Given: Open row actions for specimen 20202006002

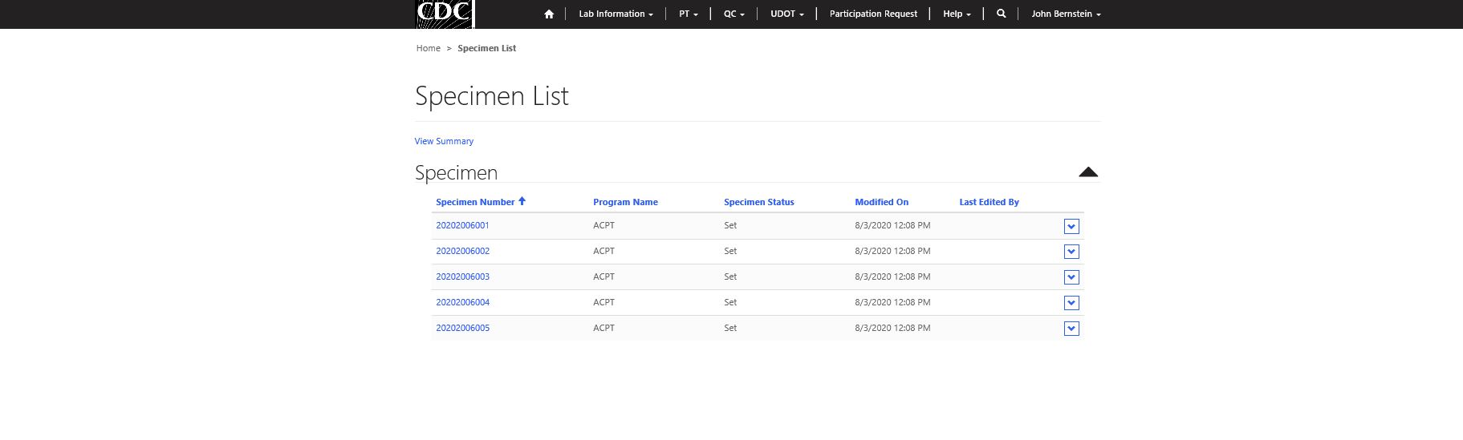Looking at the screenshot, I should coord(1071,252).
